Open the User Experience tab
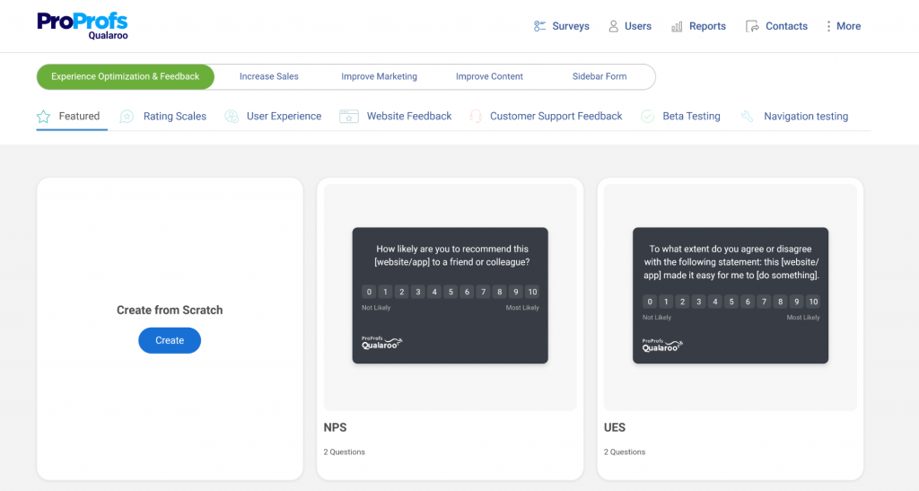 (273, 117)
